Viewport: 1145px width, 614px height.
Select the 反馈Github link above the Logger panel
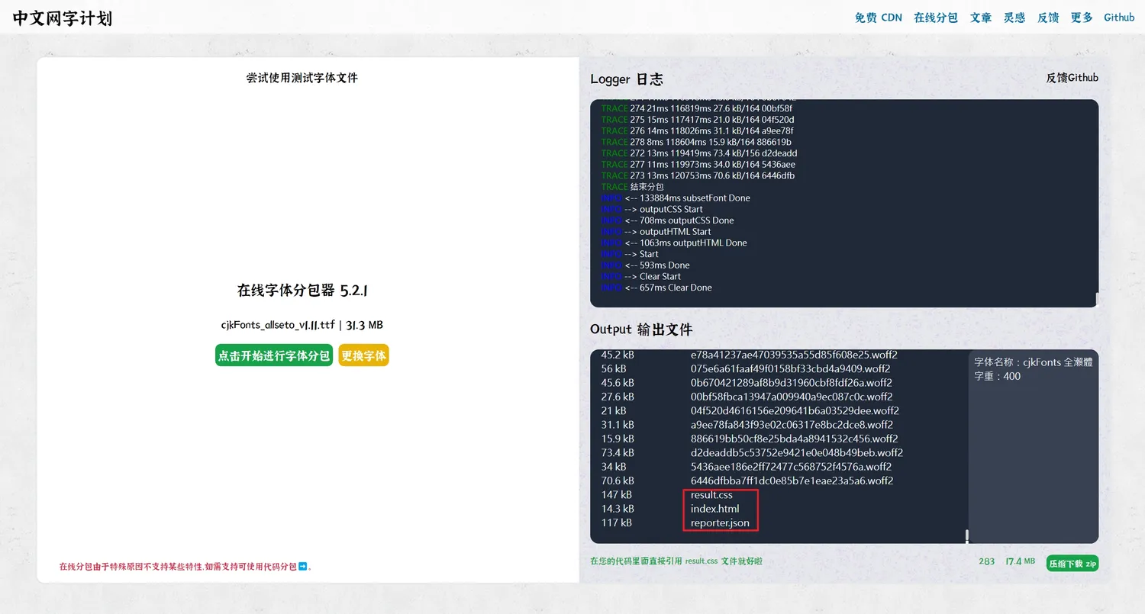click(1072, 77)
